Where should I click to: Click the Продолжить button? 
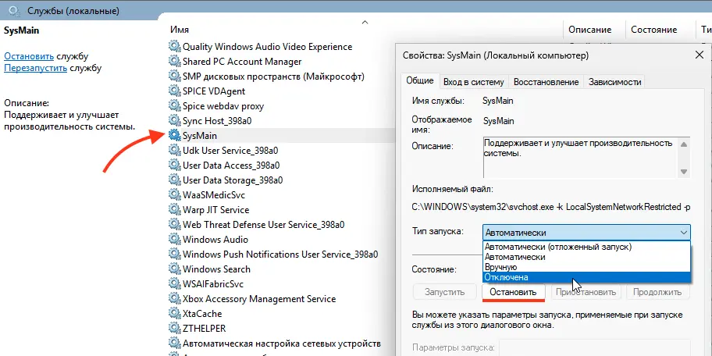[x=657, y=292]
